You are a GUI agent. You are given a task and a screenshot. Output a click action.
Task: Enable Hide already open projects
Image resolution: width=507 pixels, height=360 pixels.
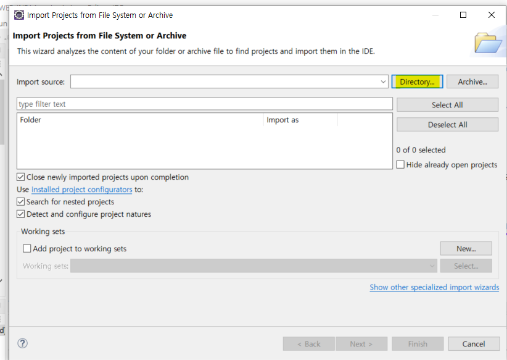point(400,164)
